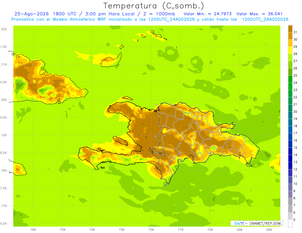Click the gray legend swatch between 6 and 7
The image size is (302, 233).
coord(290,209)
